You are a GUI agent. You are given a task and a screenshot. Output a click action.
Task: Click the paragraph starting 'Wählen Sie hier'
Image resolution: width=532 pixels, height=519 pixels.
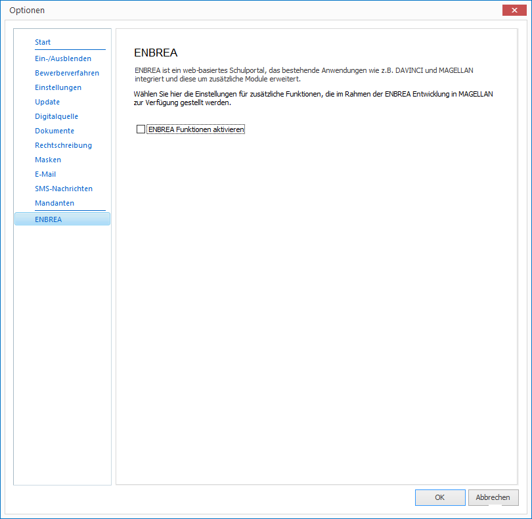click(313, 99)
